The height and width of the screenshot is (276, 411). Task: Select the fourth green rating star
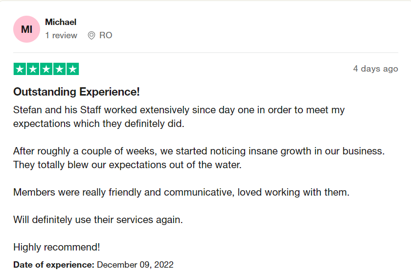[x=59, y=69]
